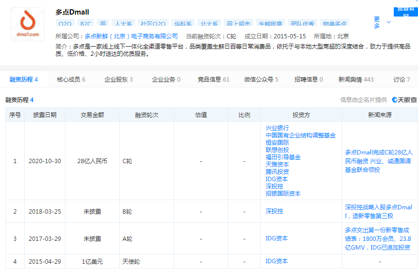Switch to the 讨论 tab

(402, 79)
